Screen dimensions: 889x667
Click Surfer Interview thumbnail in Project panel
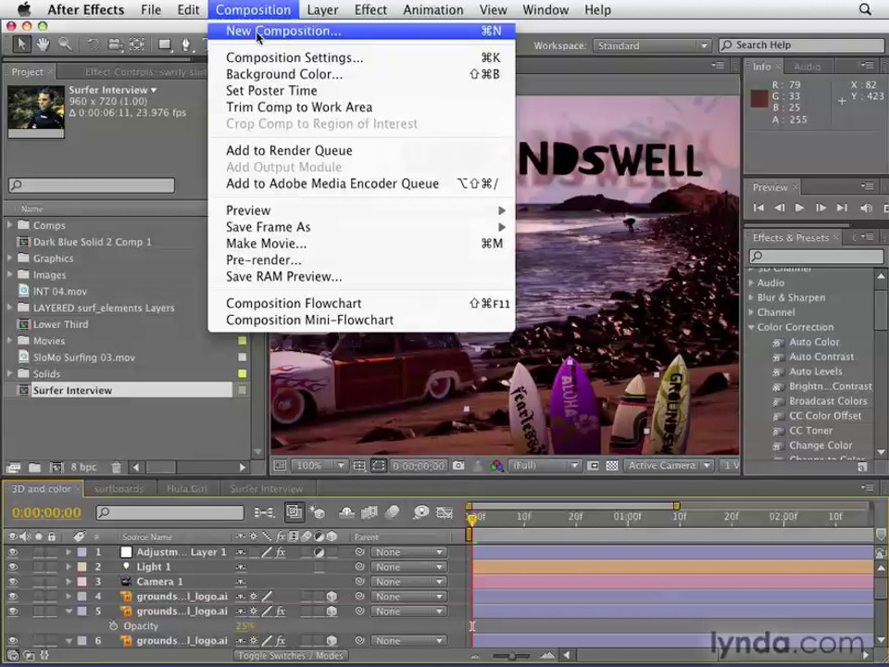36,110
